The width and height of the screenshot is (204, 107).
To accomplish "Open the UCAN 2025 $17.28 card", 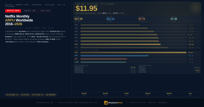I will 89,19.
